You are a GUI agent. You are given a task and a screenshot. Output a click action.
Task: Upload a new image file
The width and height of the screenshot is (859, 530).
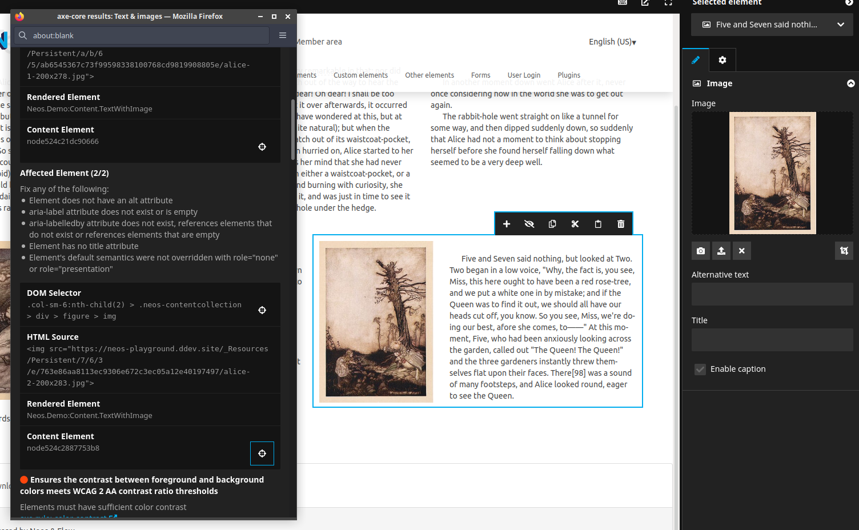[721, 251]
